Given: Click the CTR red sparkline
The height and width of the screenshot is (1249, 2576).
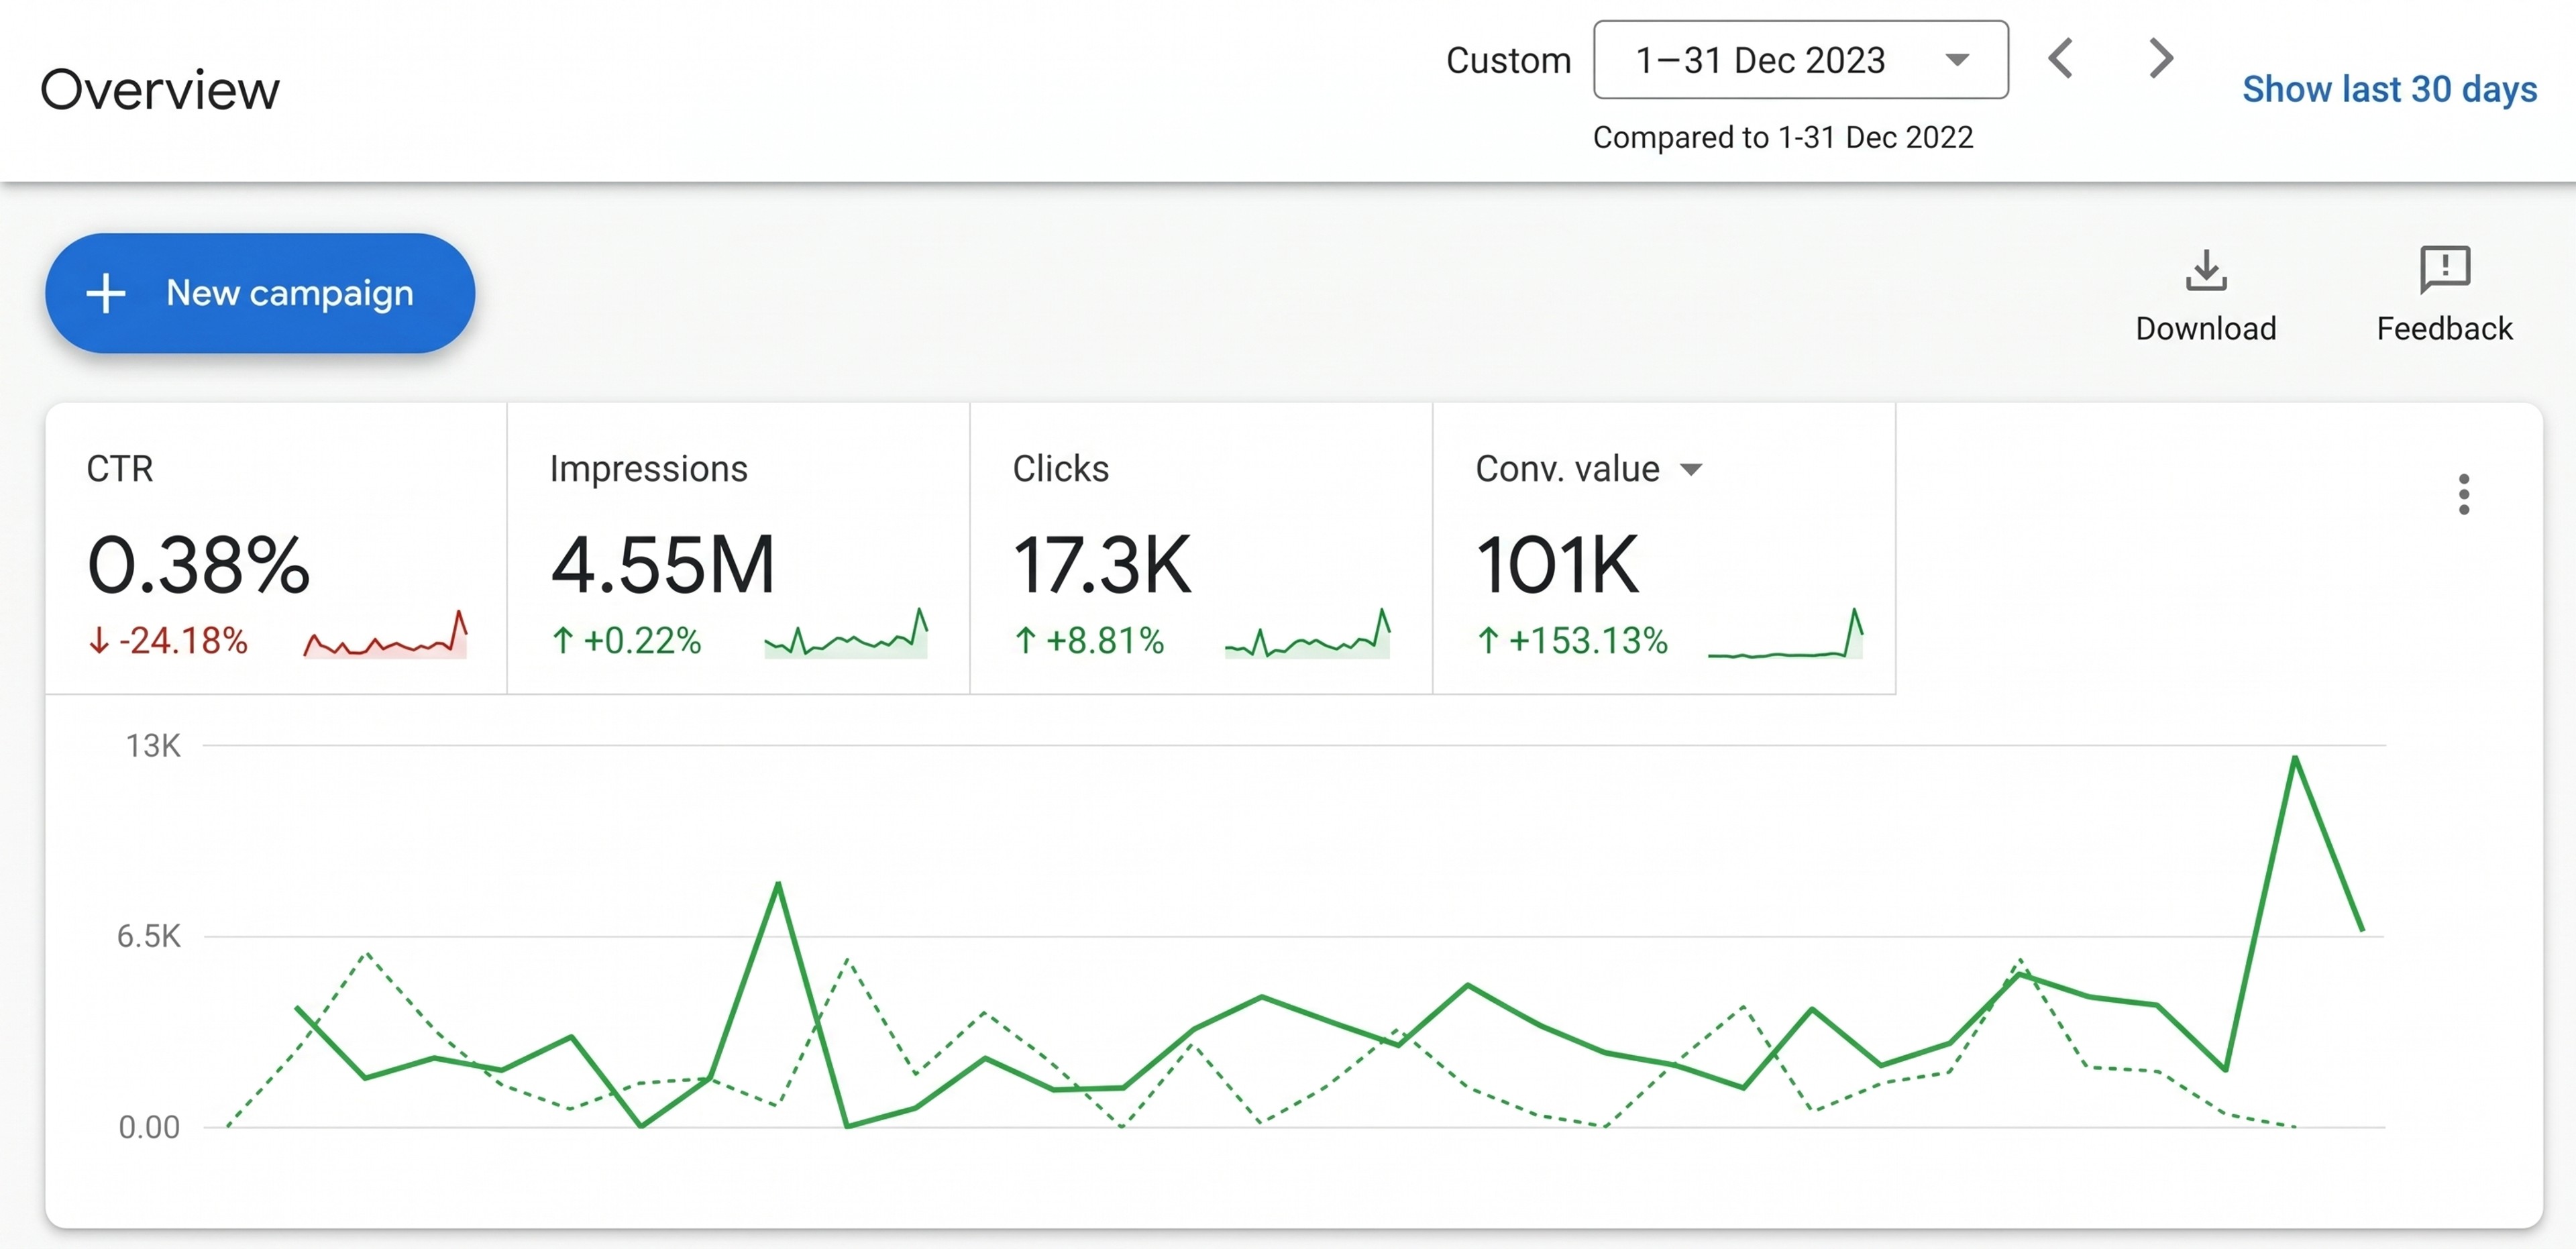Looking at the screenshot, I should (x=385, y=634).
